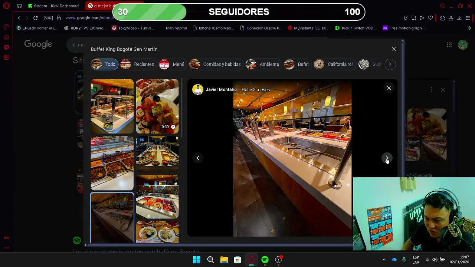Screen dimensions: 475x267
Task: Open Plan retoma bookmark
Action: [176, 28]
